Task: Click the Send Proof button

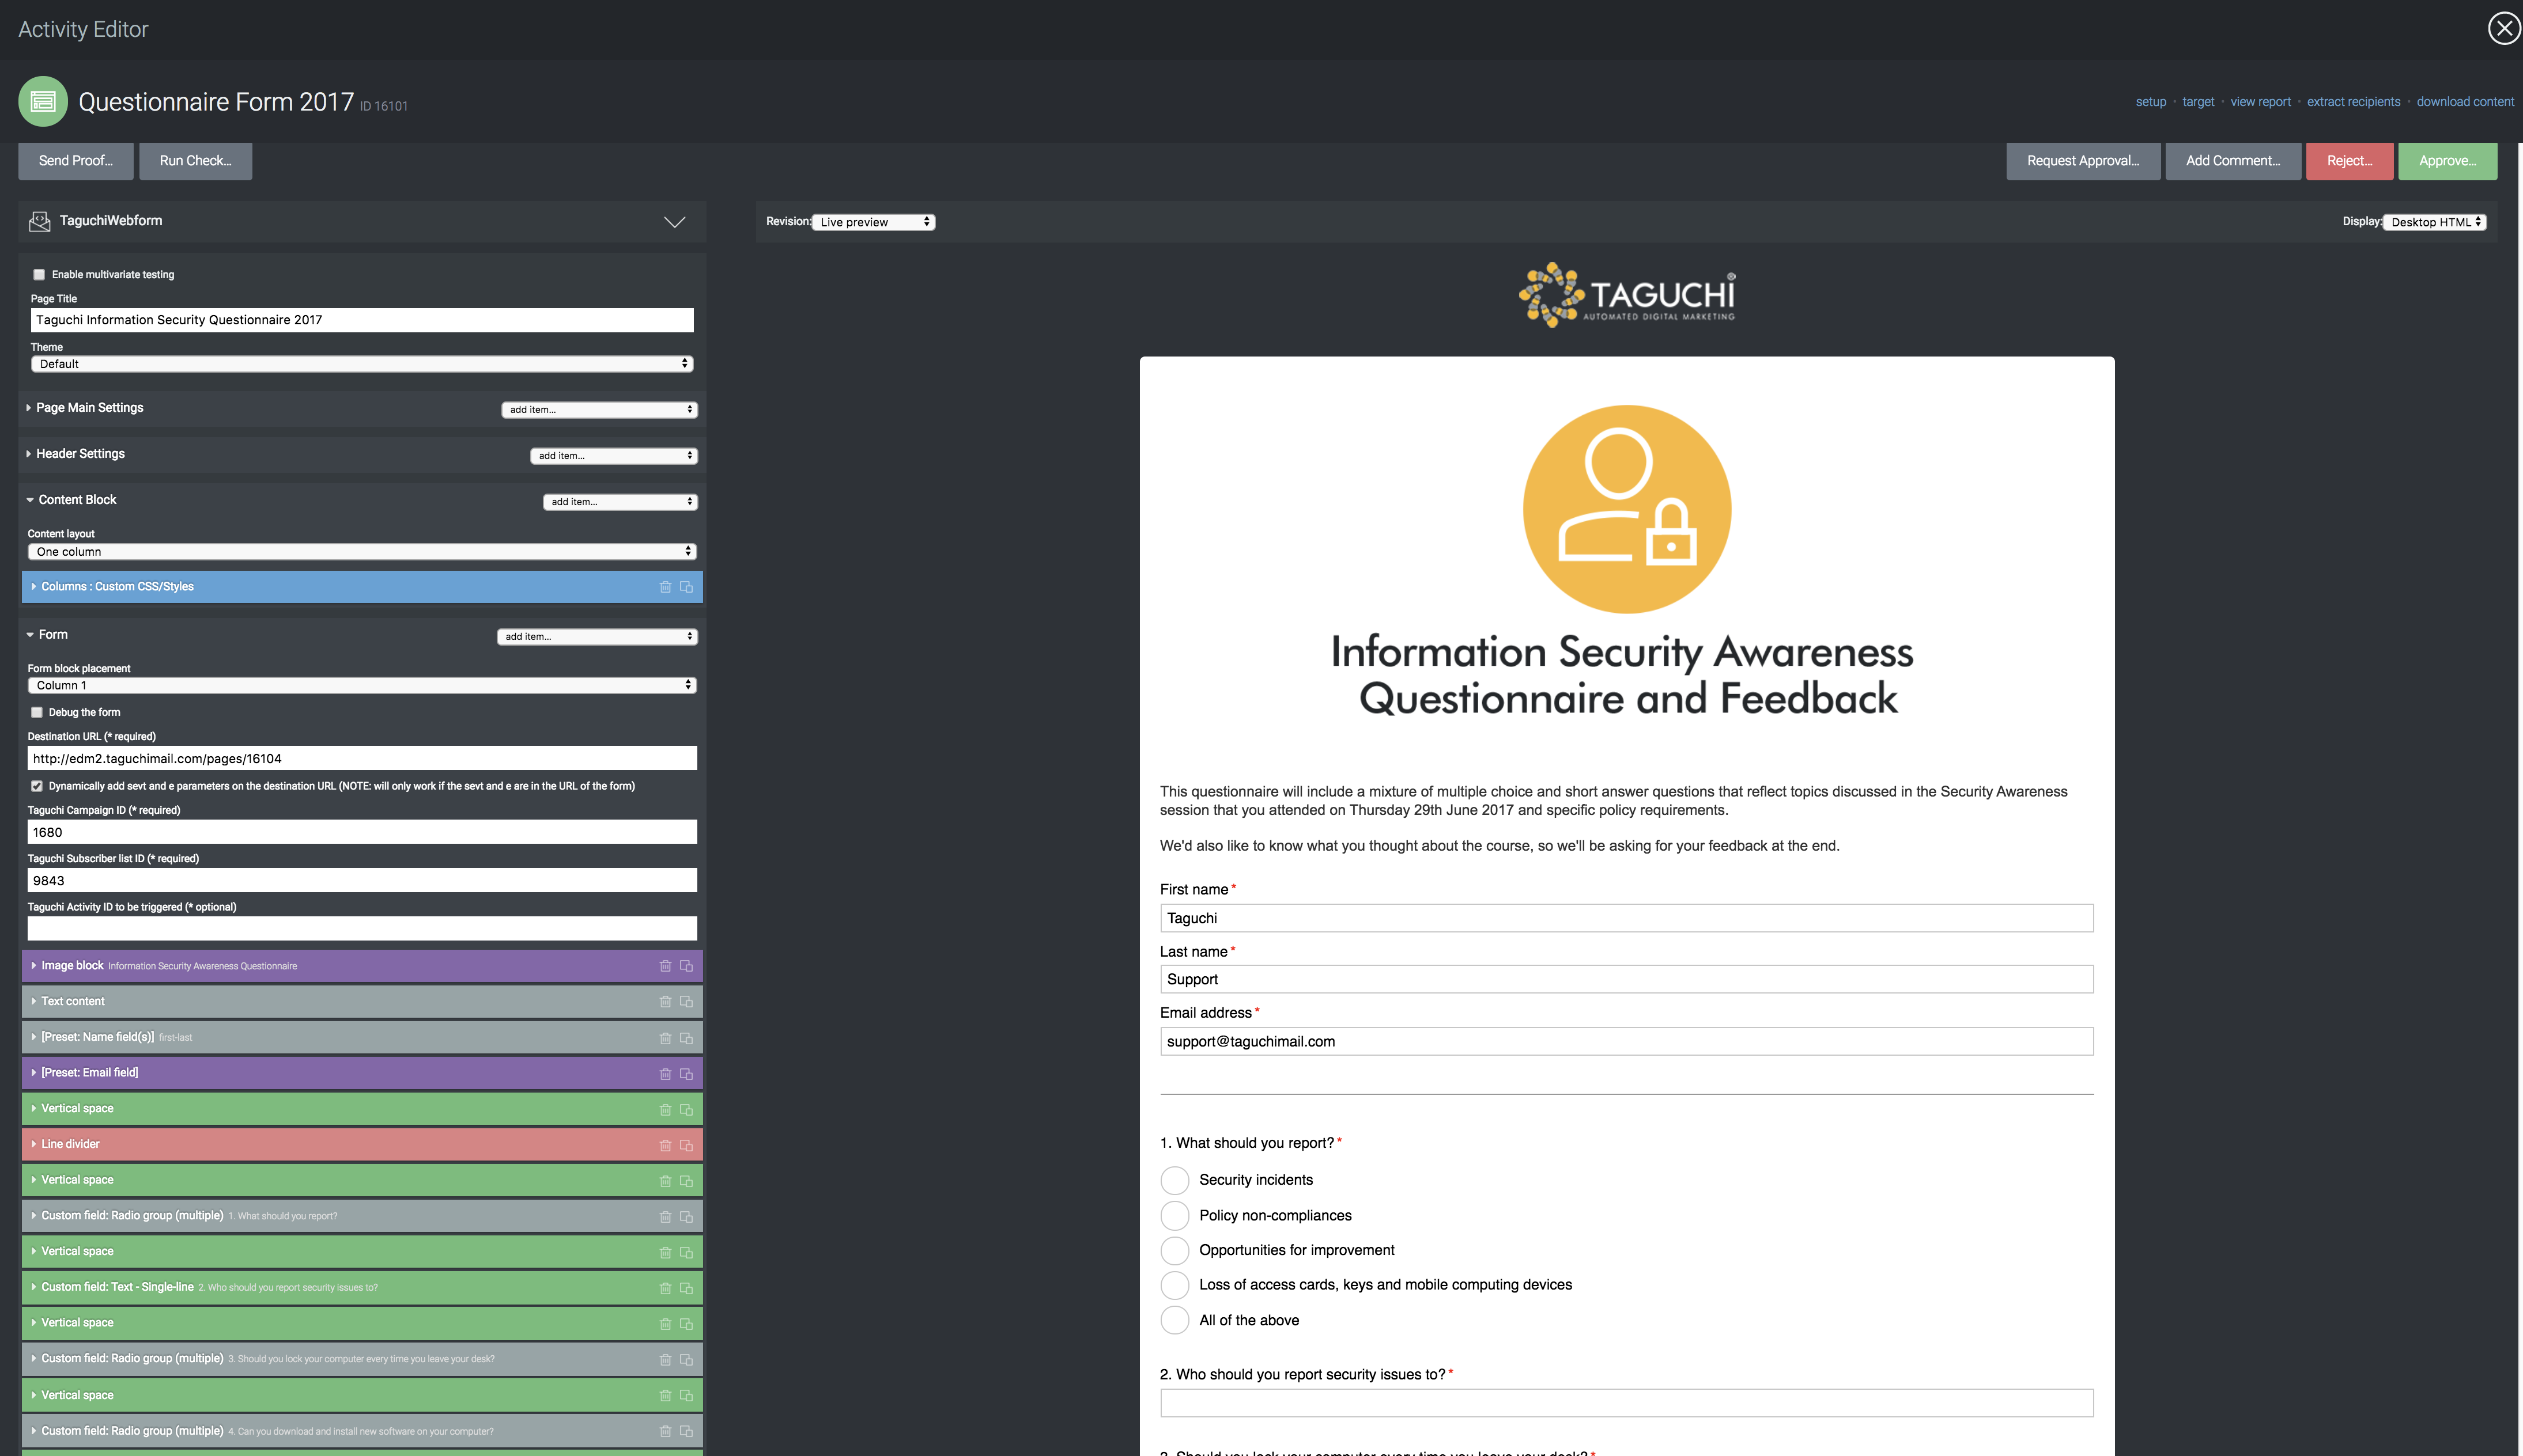Action: pyautogui.click(x=75, y=161)
